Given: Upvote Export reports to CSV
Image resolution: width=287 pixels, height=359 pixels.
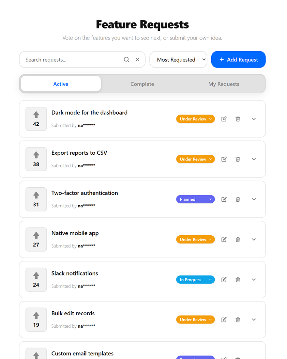Looking at the screenshot, I should pos(36,159).
